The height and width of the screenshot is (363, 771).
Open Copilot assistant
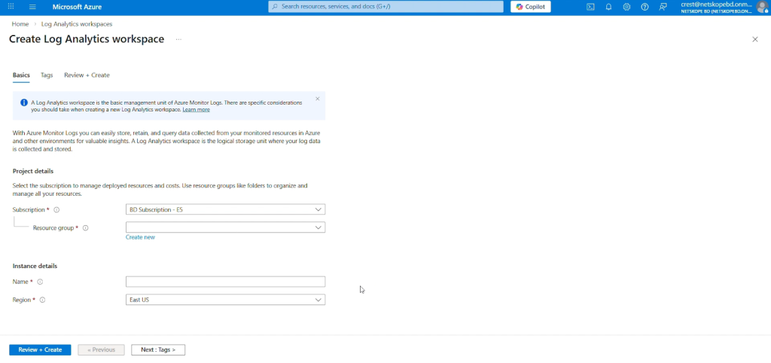click(x=531, y=7)
